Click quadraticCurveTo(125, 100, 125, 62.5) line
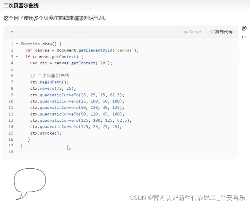 coord(81,120)
